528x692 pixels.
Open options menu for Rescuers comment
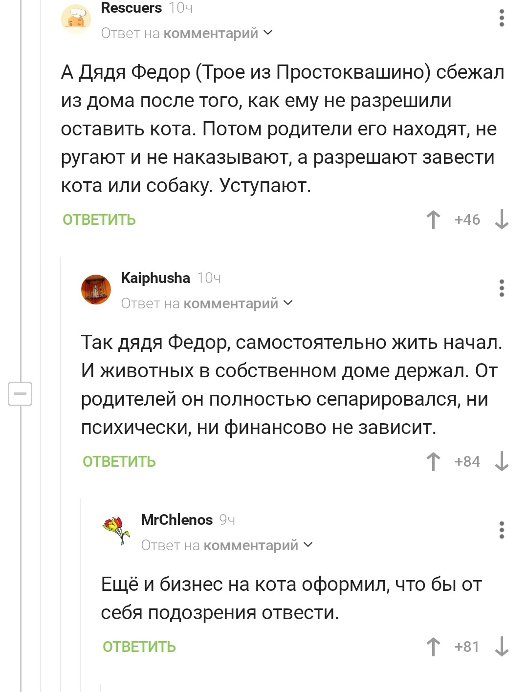(x=502, y=18)
